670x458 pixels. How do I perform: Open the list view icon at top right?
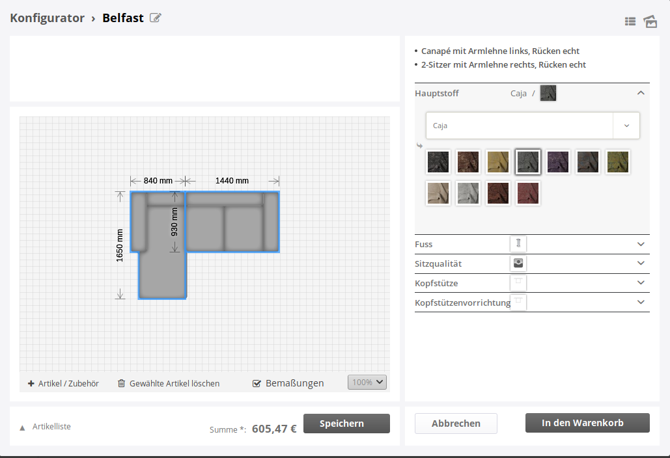pos(630,21)
